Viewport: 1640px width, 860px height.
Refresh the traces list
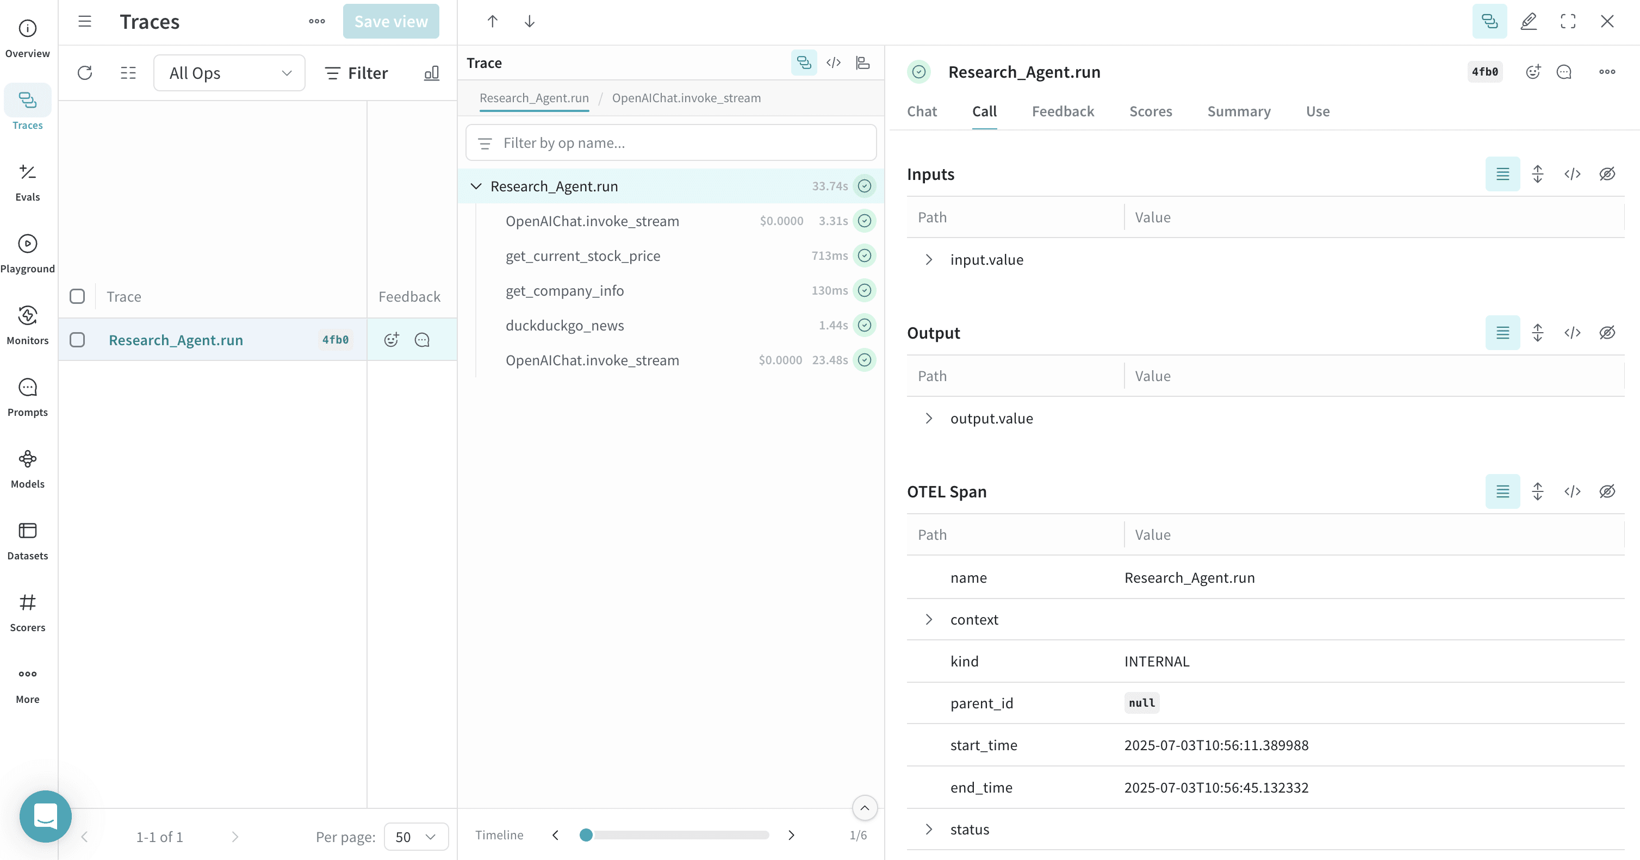(x=85, y=72)
